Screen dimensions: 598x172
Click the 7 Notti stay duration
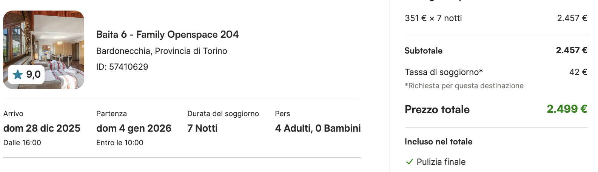pyautogui.click(x=202, y=128)
